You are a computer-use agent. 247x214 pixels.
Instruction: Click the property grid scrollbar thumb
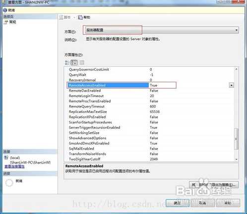pos(237,139)
